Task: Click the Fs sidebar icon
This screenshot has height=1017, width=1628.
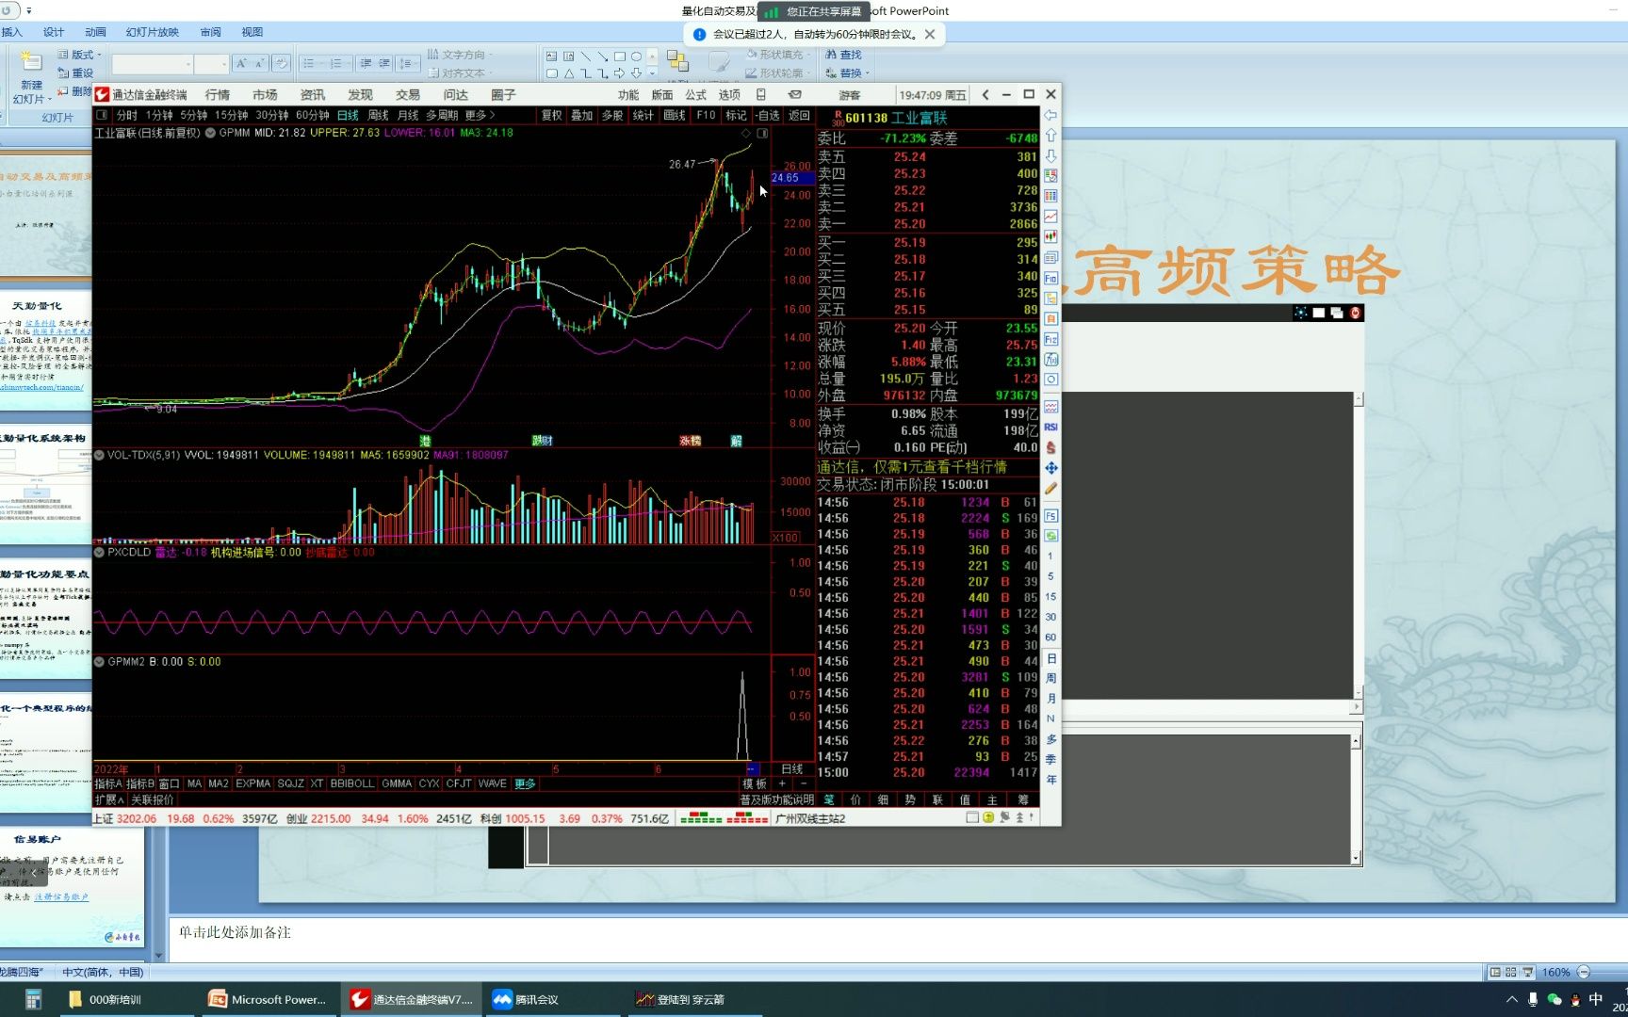Action: point(1050,517)
